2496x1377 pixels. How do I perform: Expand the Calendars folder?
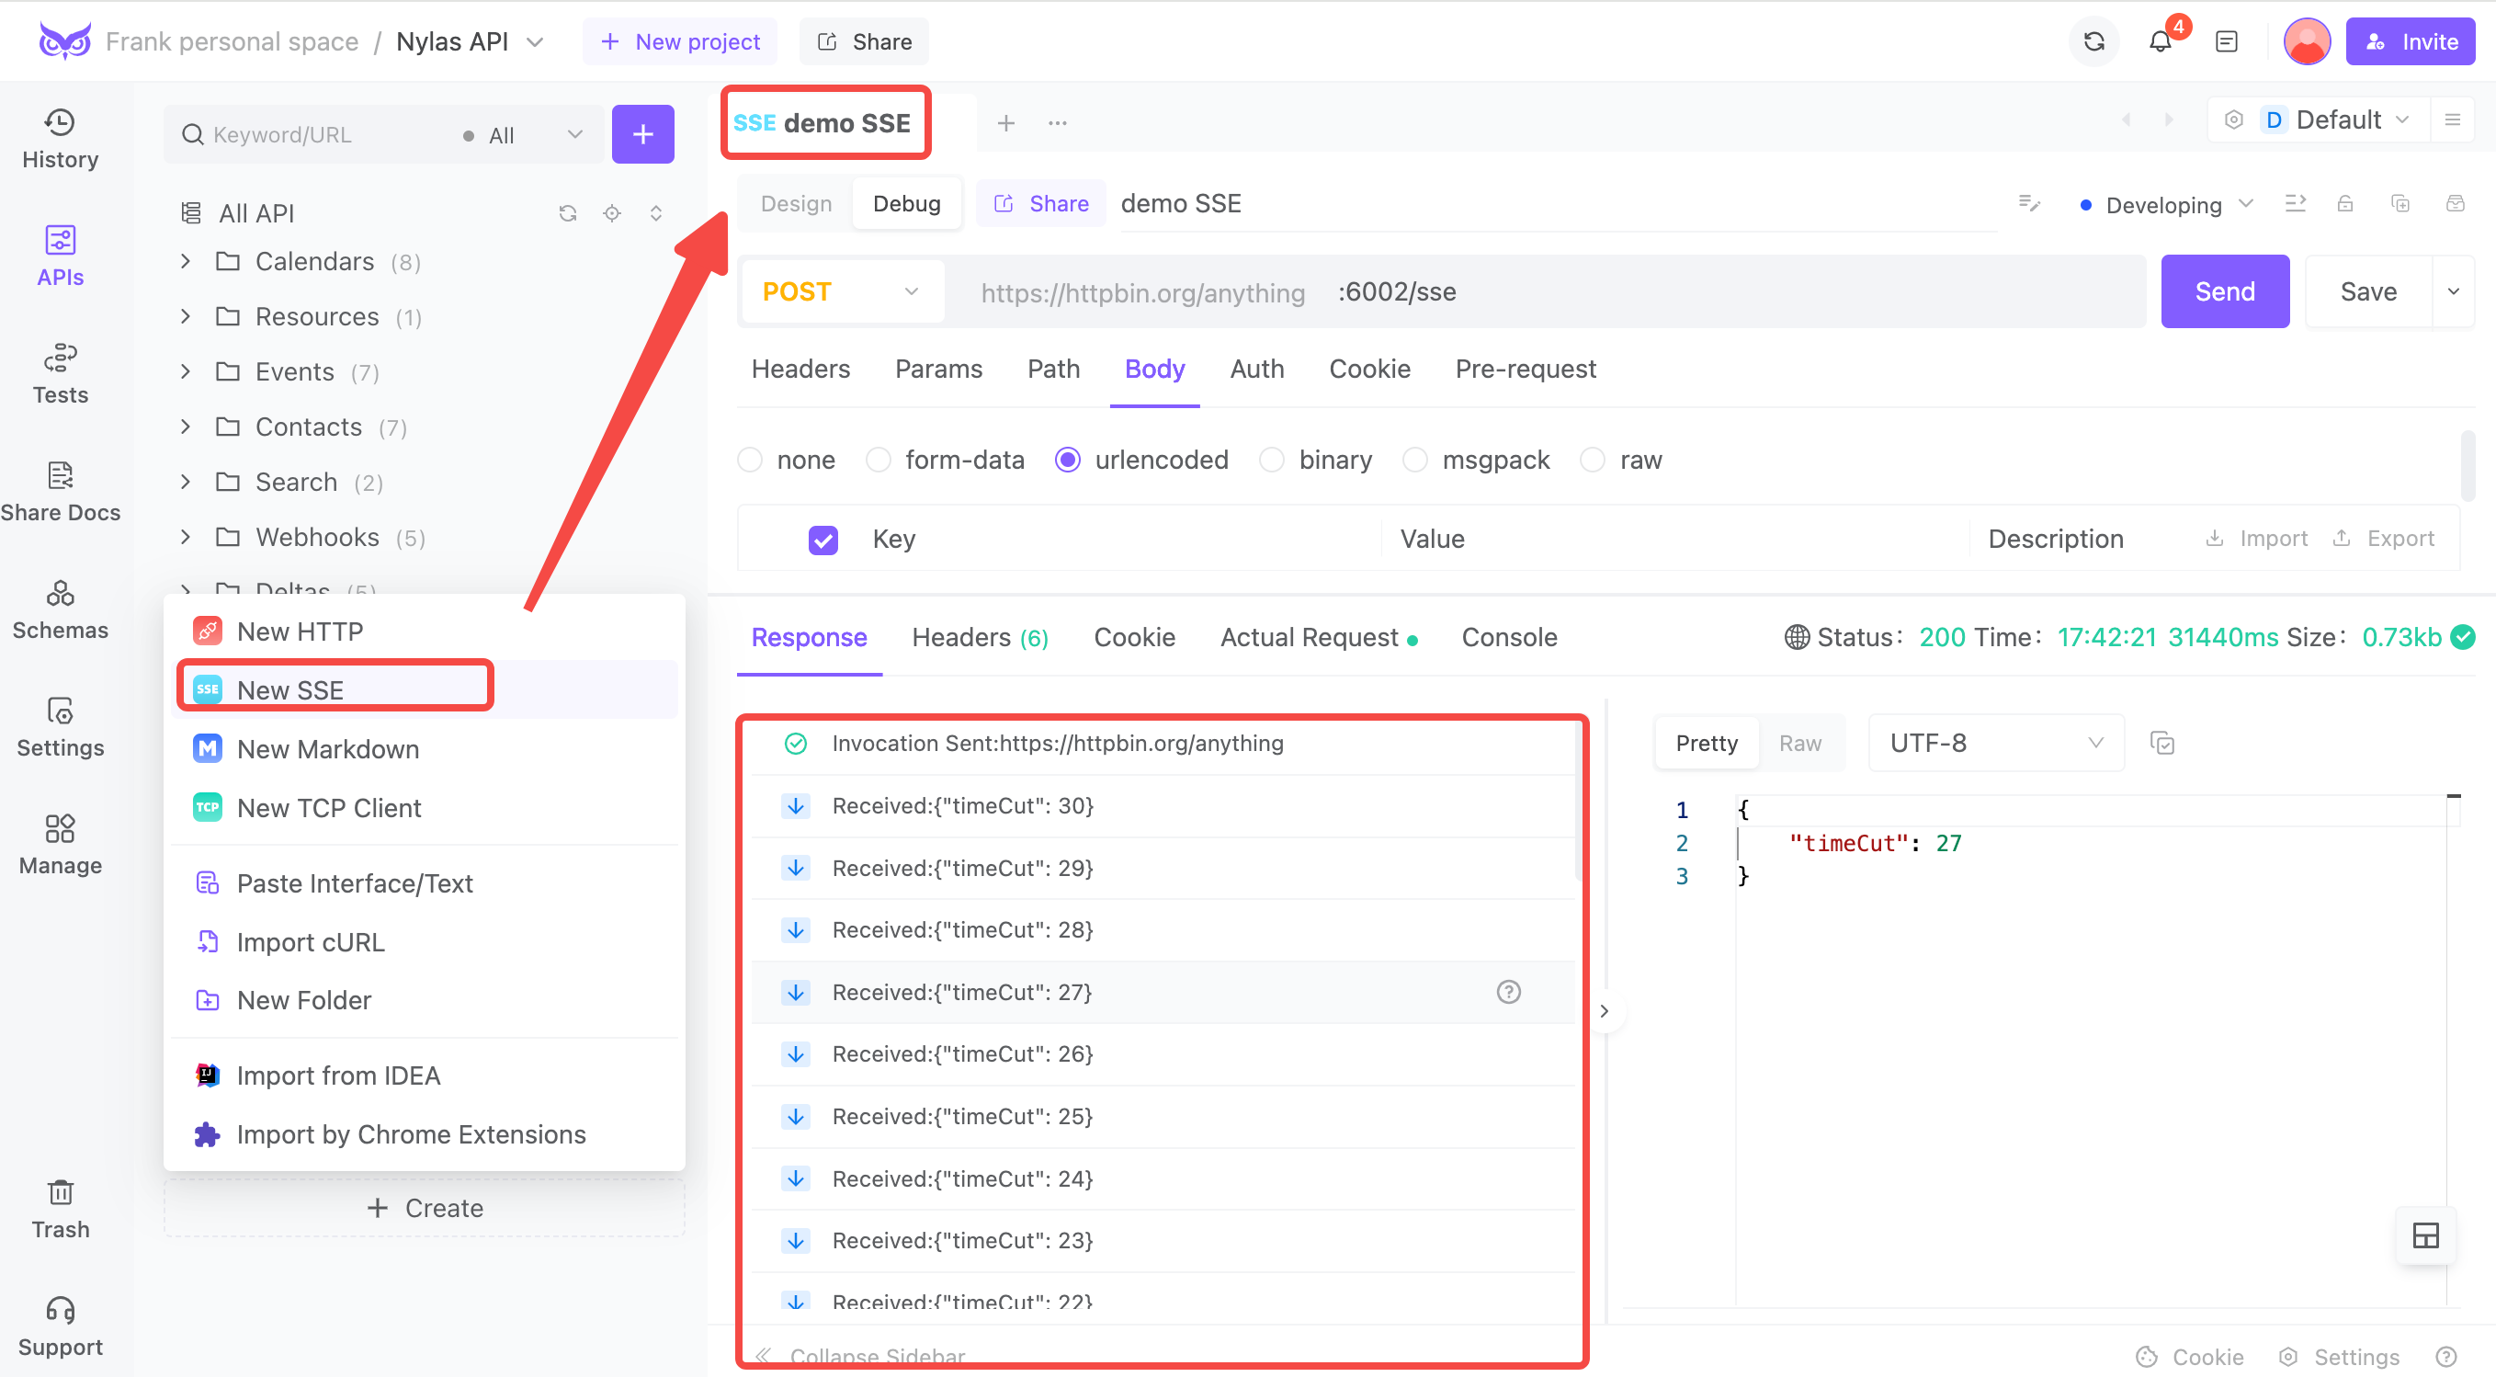[187, 261]
